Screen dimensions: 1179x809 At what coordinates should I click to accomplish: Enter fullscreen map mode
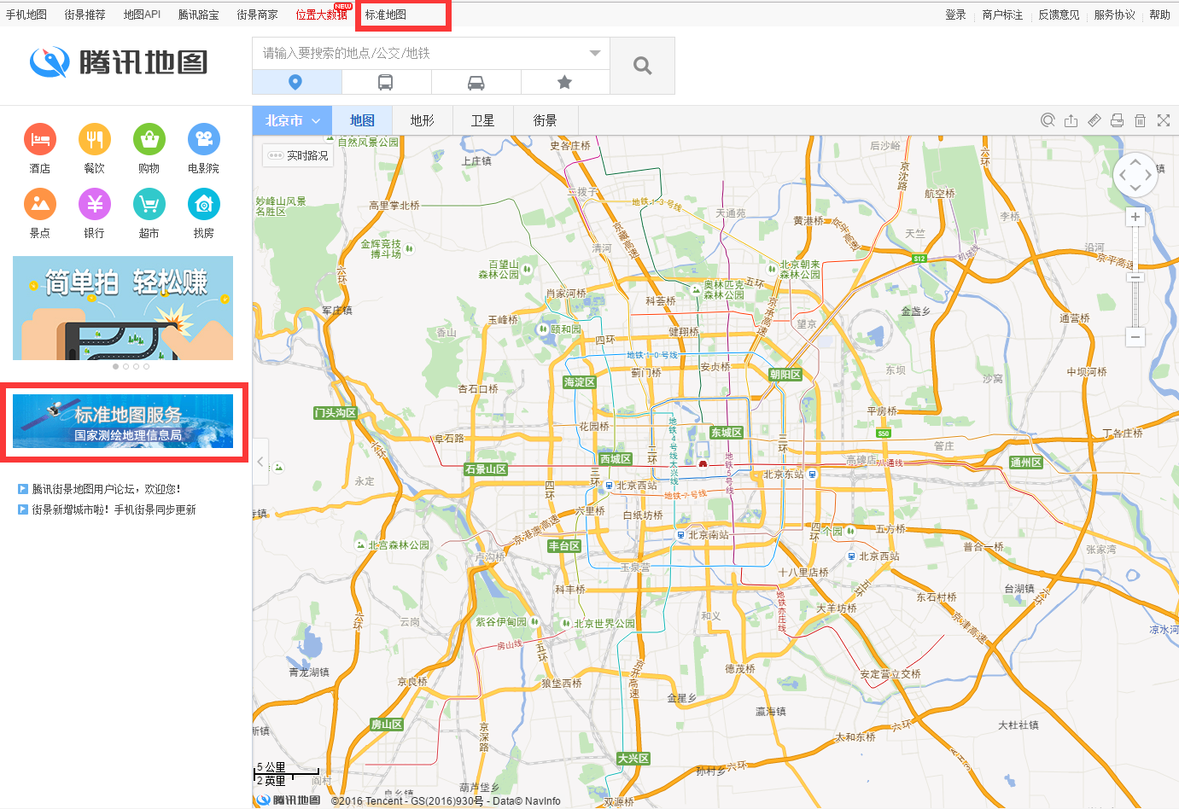point(1164,120)
